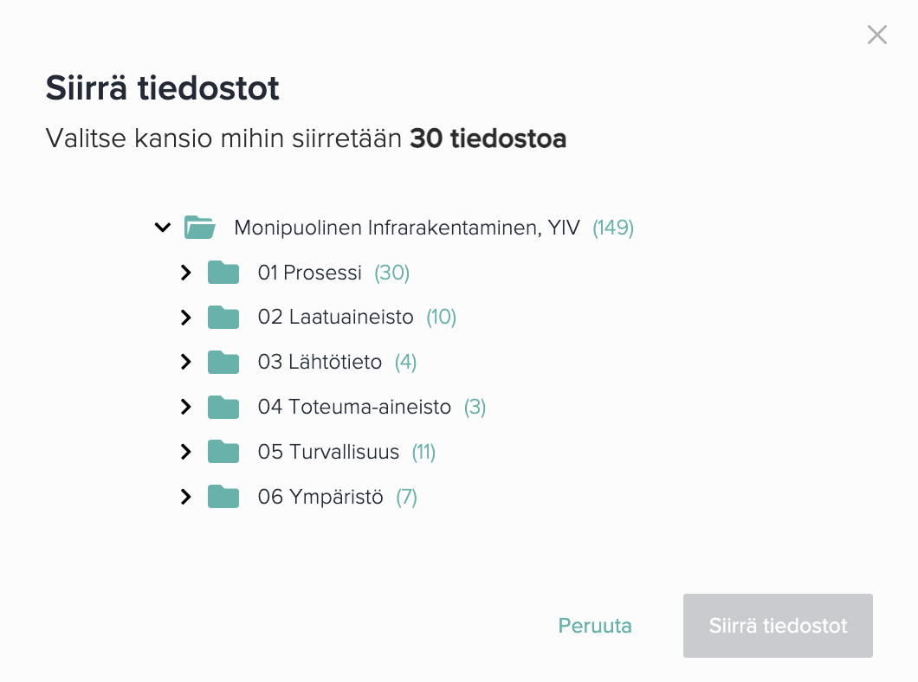
Task: Click the Siirrä tiedostot button
Action: point(778,626)
